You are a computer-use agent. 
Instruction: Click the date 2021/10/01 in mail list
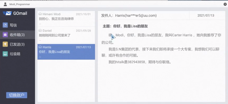click(83, 14)
